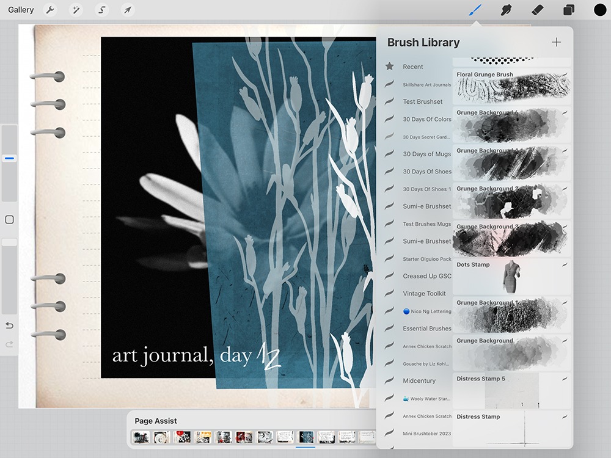Choose the Grunge Background 1 brush

coord(511,314)
